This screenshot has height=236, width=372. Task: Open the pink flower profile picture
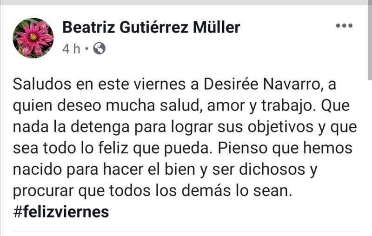[x=33, y=38]
